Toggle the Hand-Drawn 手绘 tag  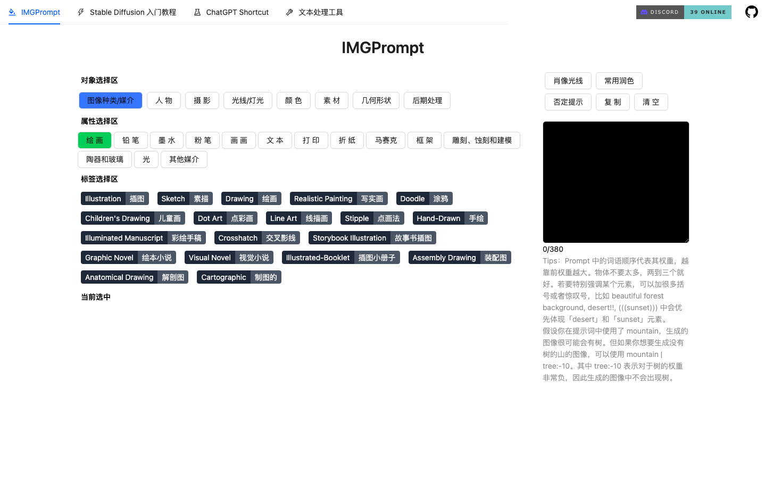click(450, 218)
